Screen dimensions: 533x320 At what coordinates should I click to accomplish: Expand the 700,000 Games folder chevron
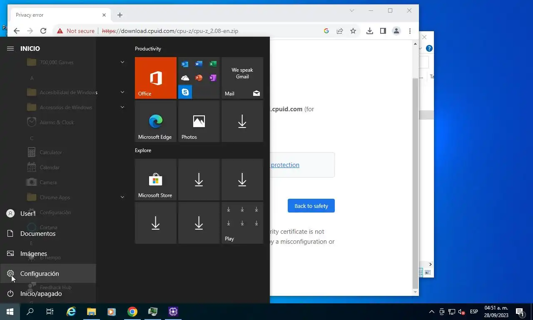[122, 62]
